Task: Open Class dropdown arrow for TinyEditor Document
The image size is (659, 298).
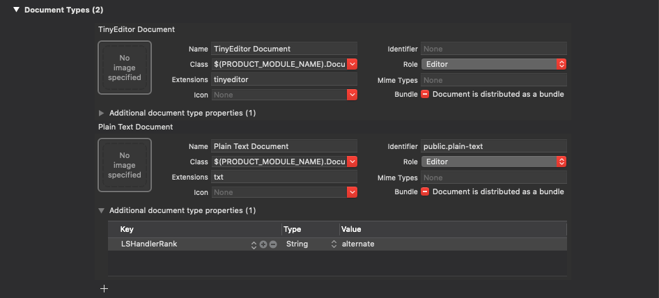Action: point(352,64)
